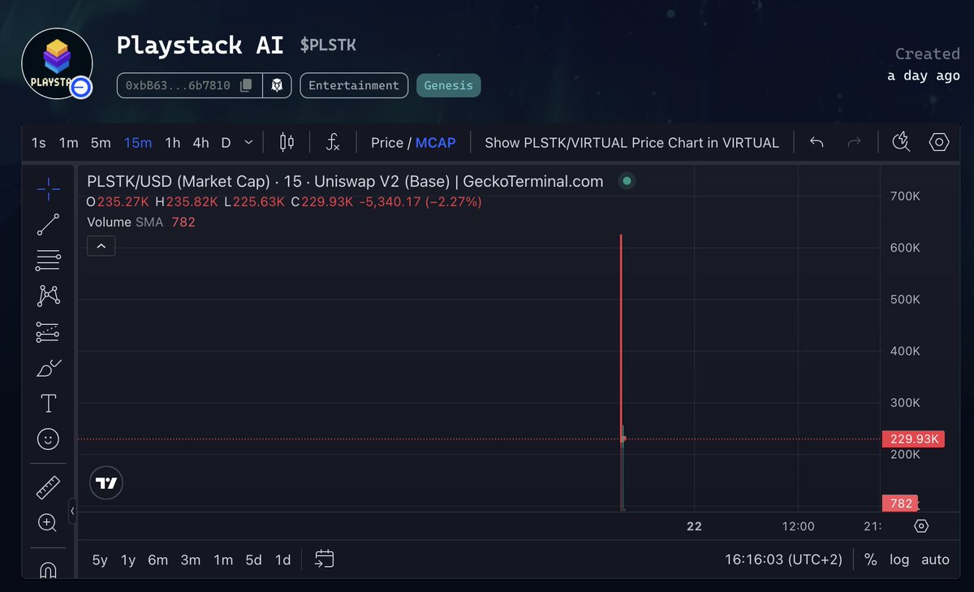Select the 1s timeframe
Image resolution: width=974 pixels, height=592 pixels.
click(x=38, y=142)
